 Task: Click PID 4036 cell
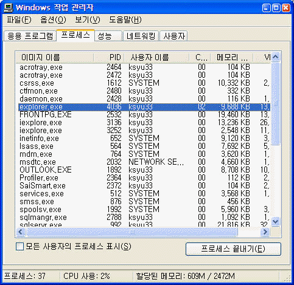[x=114, y=107]
